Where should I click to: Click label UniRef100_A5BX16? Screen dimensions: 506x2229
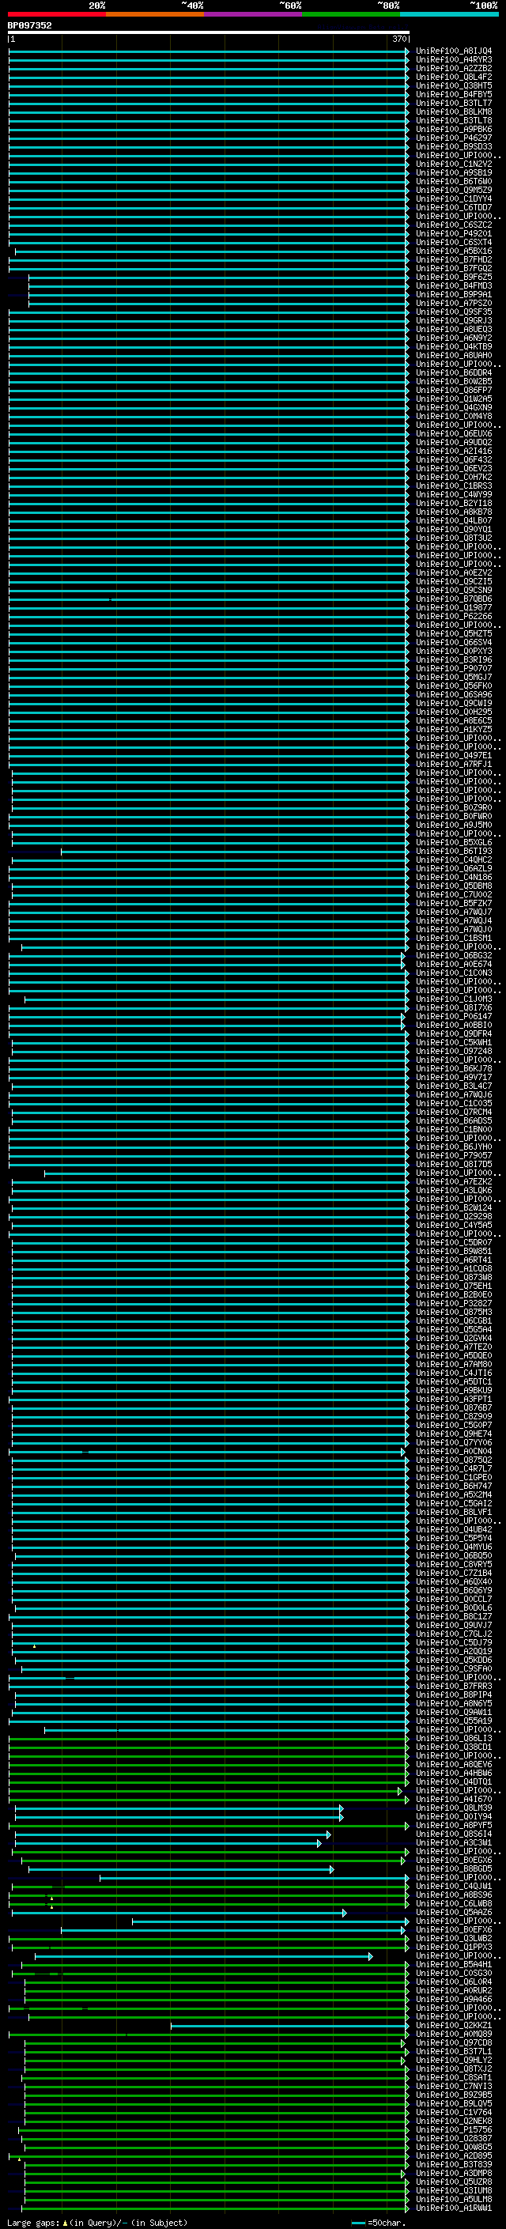[x=454, y=251]
